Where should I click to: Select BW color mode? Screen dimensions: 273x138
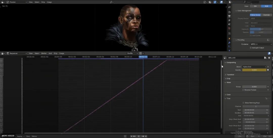[x=255, y=6]
